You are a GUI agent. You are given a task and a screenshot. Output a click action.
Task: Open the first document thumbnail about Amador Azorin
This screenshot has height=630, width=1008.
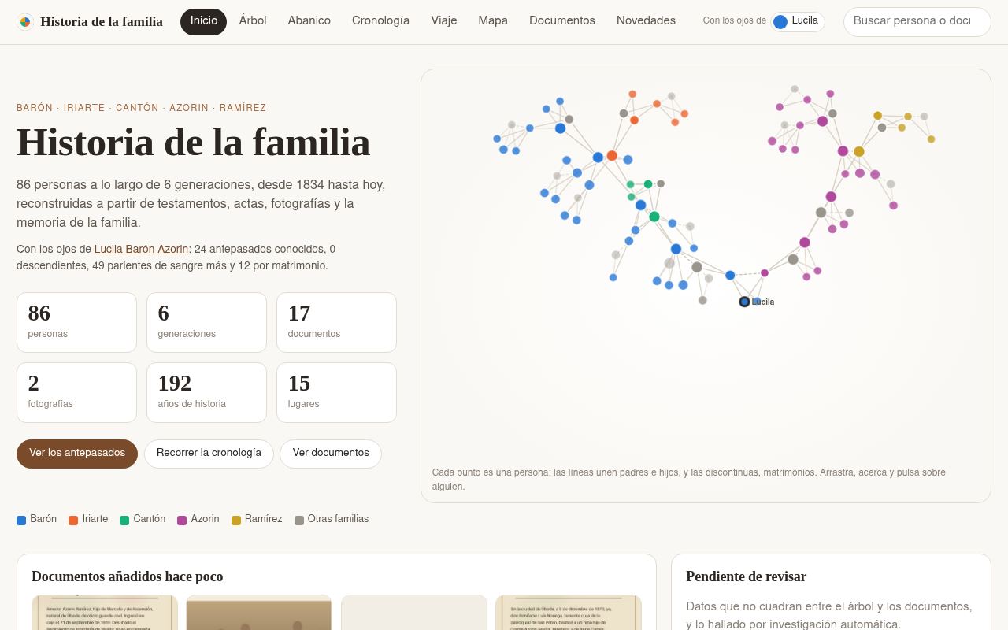pyautogui.click(x=105, y=613)
